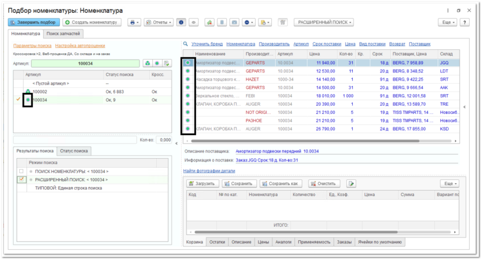Click status icon of NOT ORIGI... row
The width and height of the screenshot is (482, 260).
pos(188,112)
